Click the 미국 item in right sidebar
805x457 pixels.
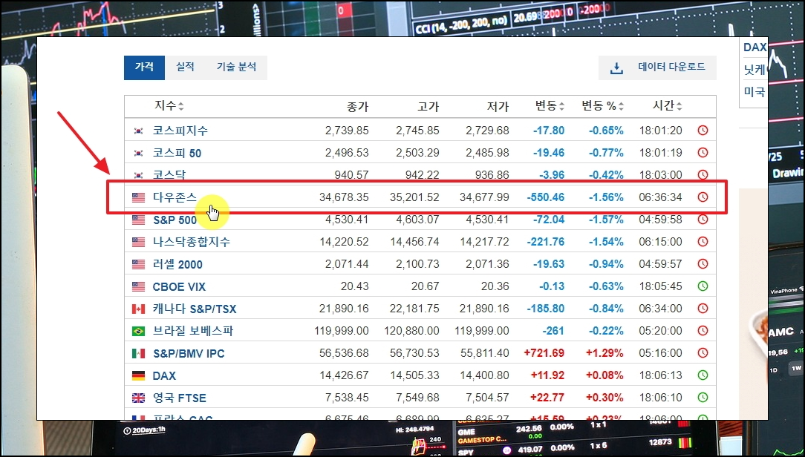(755, 92)
